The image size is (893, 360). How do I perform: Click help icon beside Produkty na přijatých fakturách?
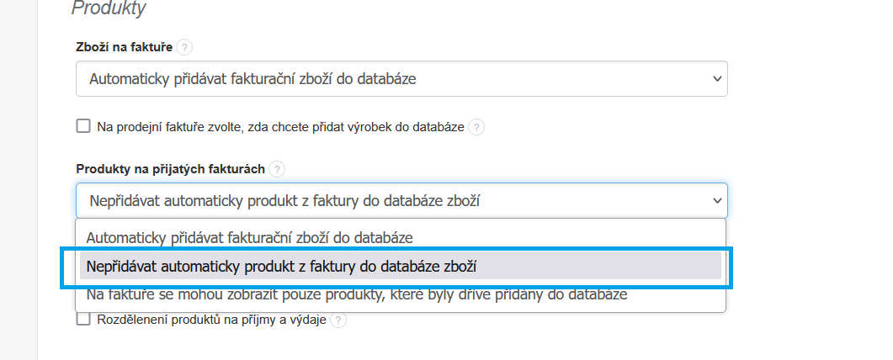pyautogui.click(x=278, y=169)
